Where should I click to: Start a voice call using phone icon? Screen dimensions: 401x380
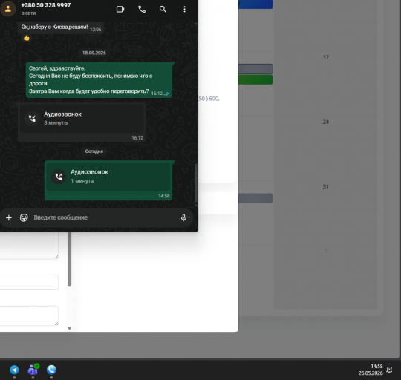pos(142,10)
